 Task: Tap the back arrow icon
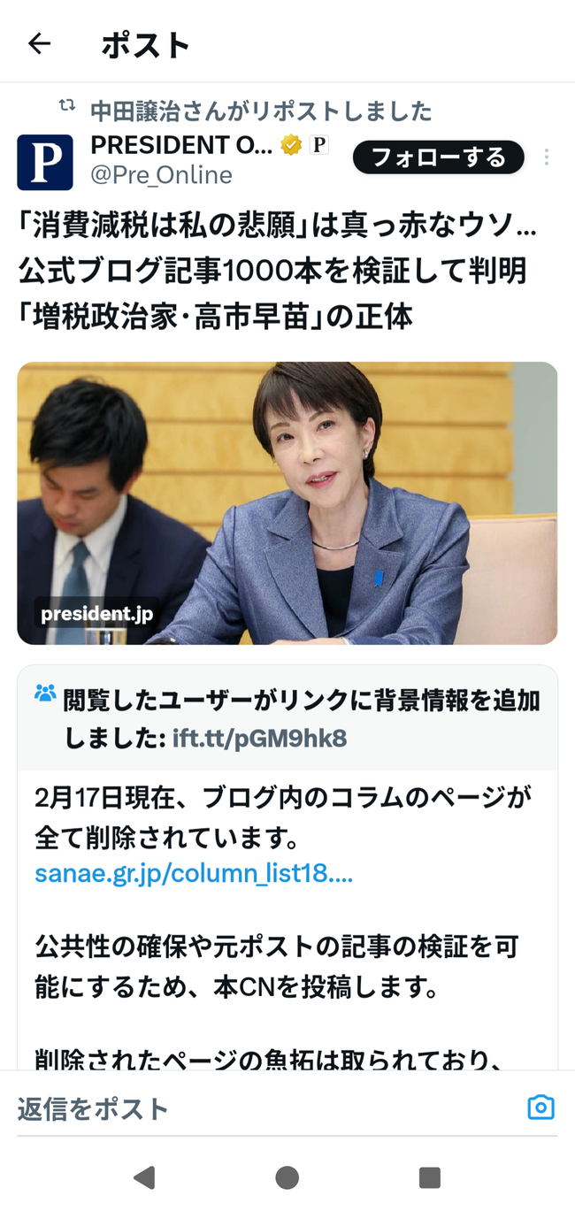pos(39,43)
